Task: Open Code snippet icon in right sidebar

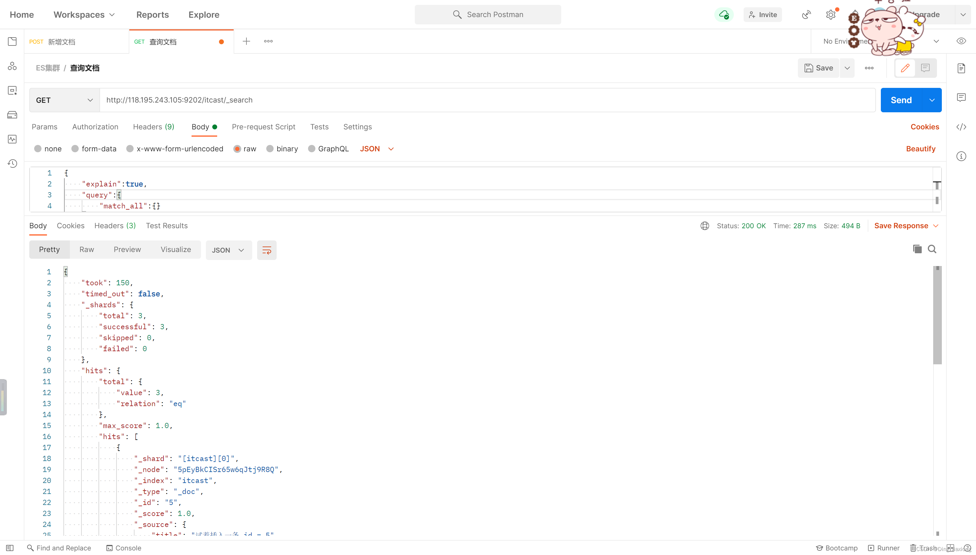Action: (x=961, y=127)
